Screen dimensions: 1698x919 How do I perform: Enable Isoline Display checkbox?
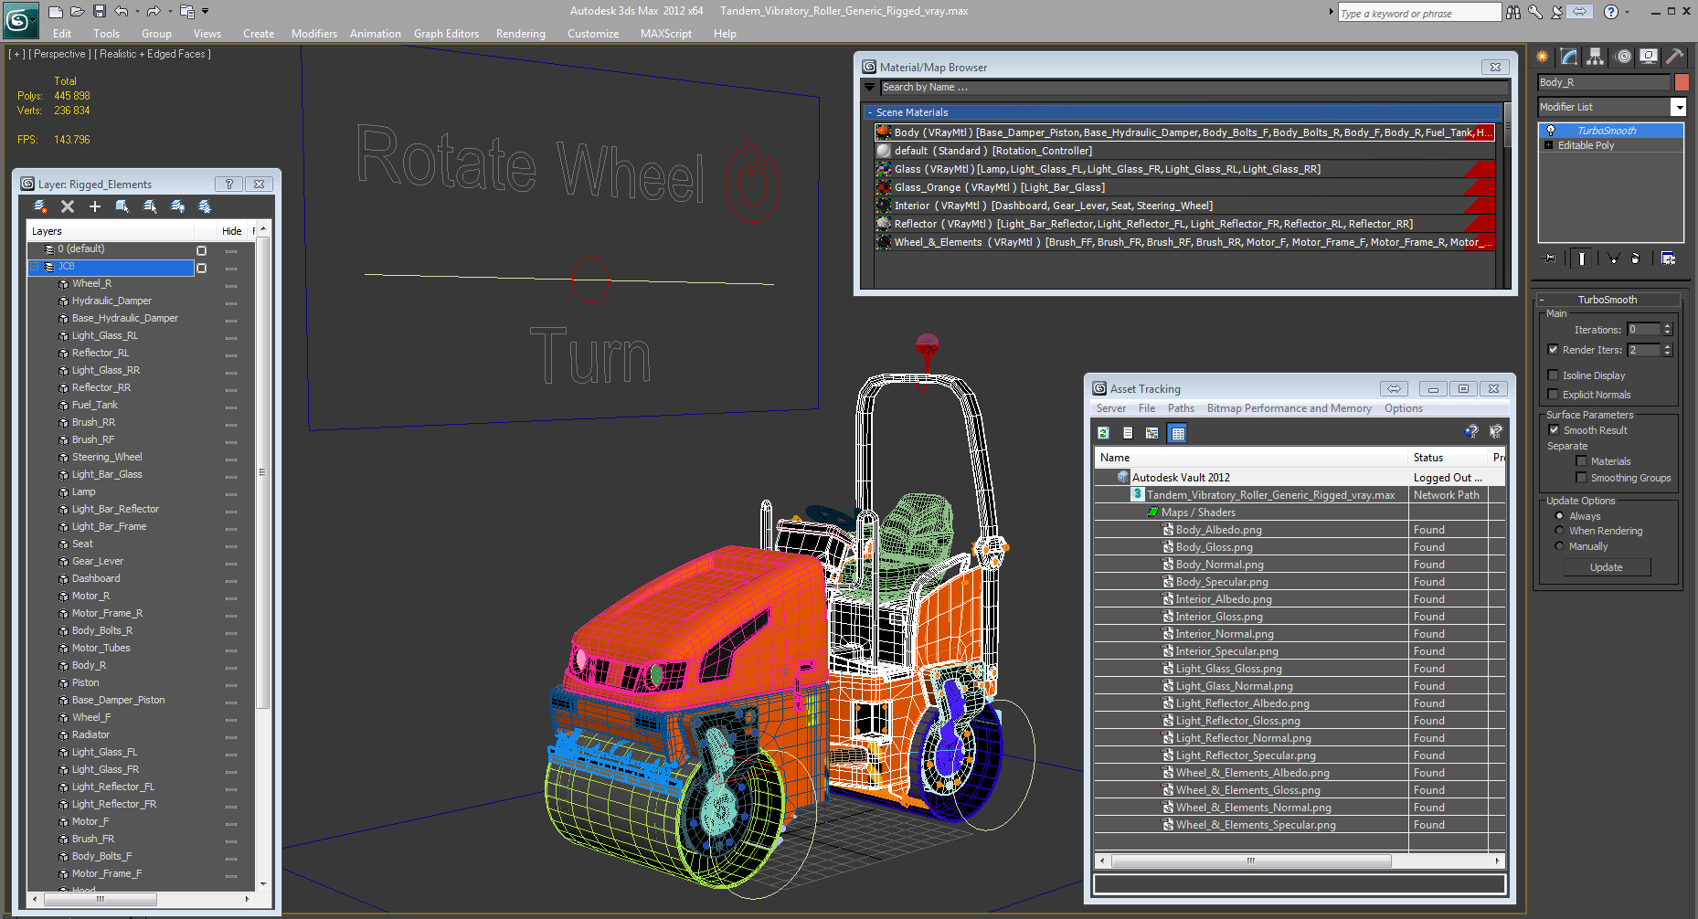tap(1554, 375)
